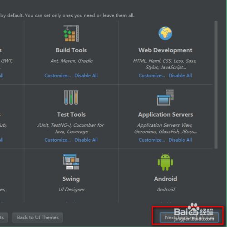
Task: Select the Web Development heading
Action: 165,50
